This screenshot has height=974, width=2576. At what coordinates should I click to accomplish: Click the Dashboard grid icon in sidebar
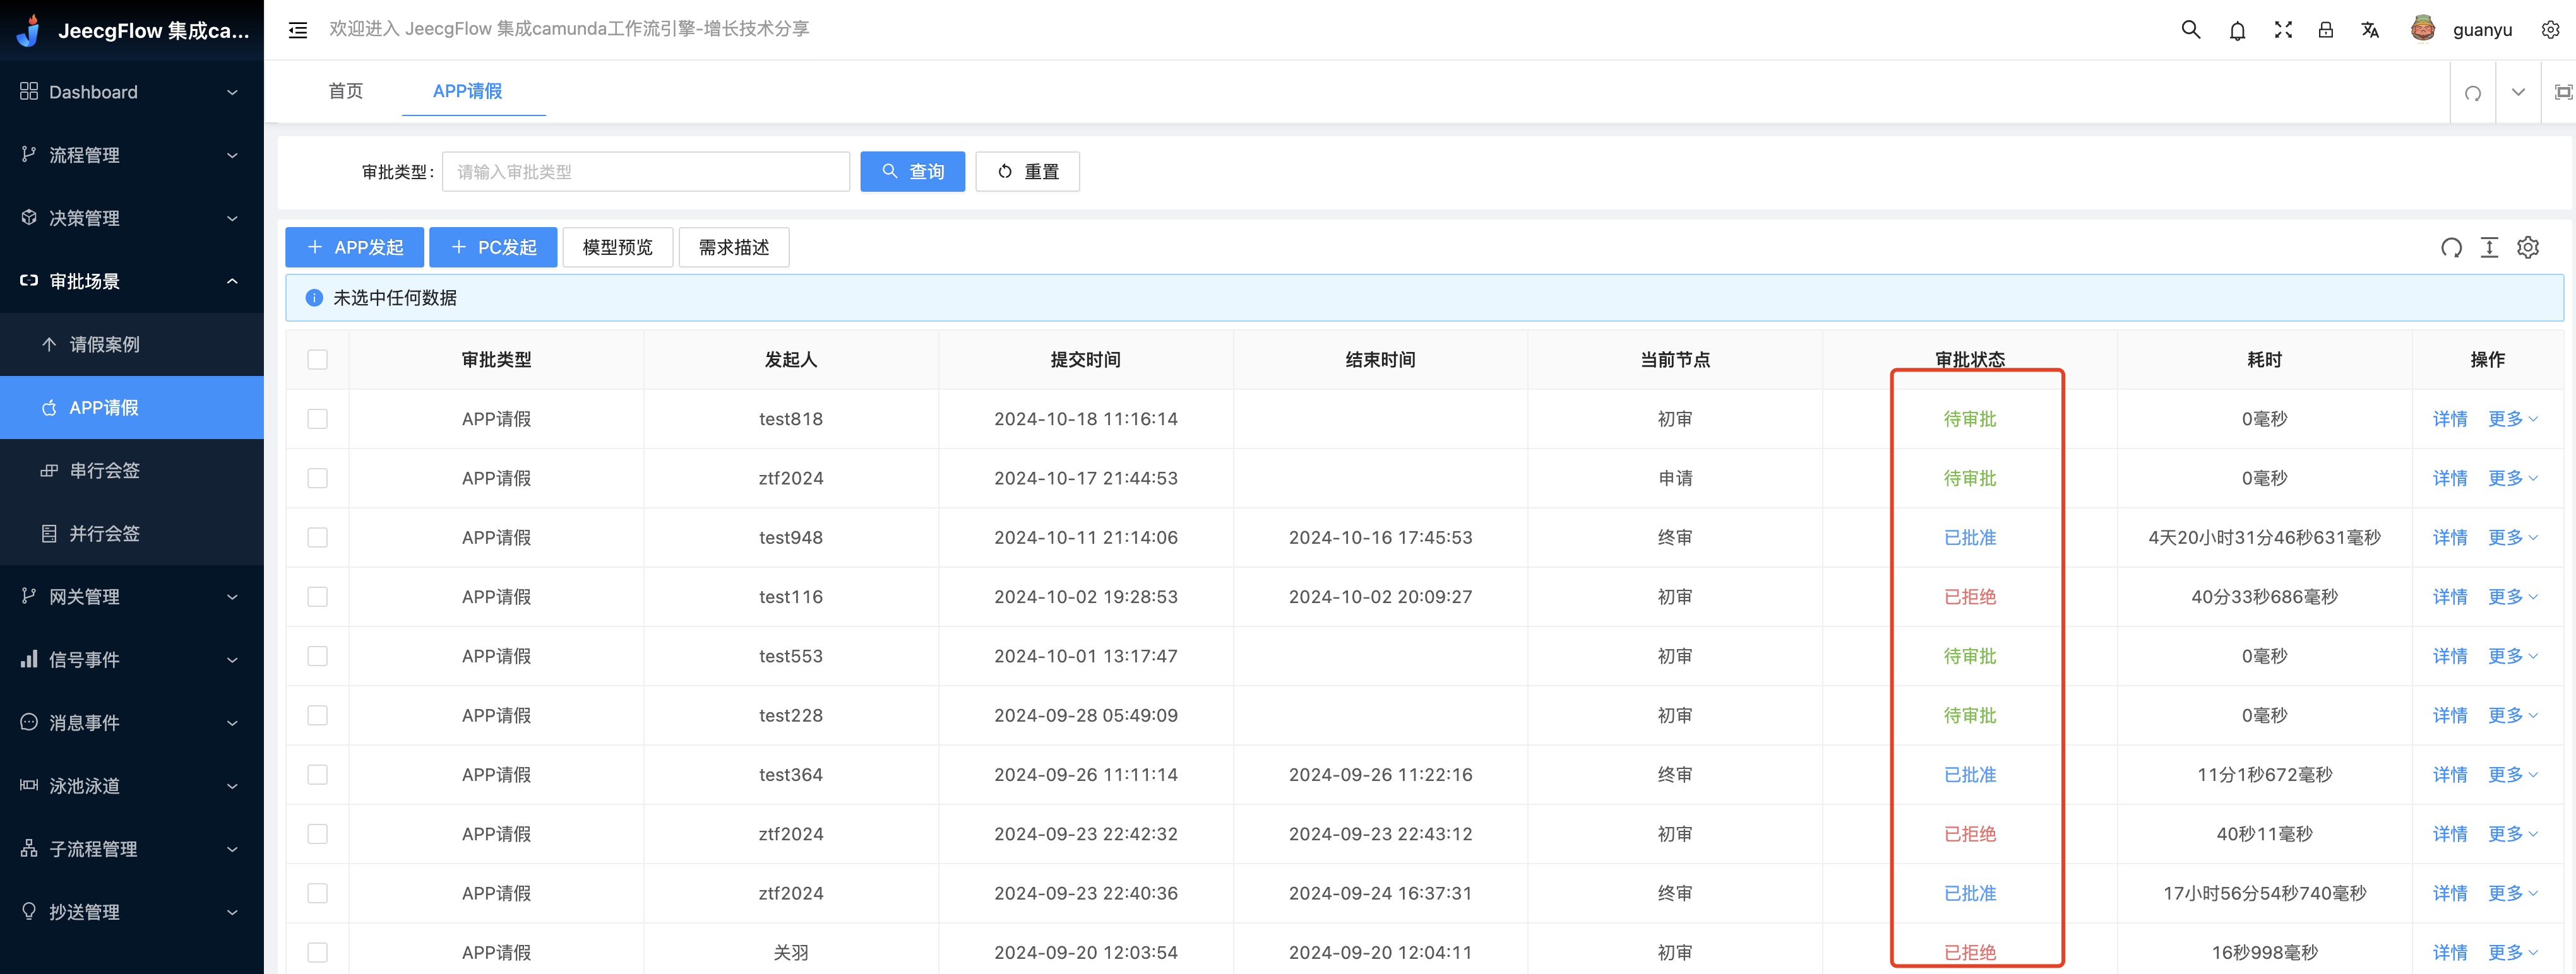point(29,91)
